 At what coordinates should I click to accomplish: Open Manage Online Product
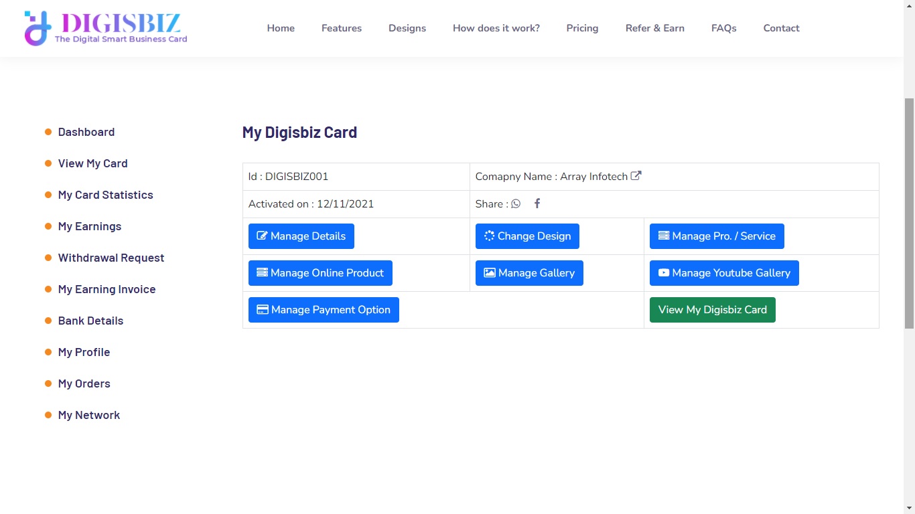click(320, 273)
